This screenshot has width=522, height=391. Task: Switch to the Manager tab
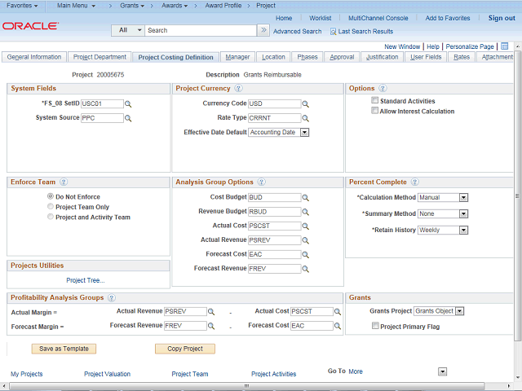tap(237, 57)
